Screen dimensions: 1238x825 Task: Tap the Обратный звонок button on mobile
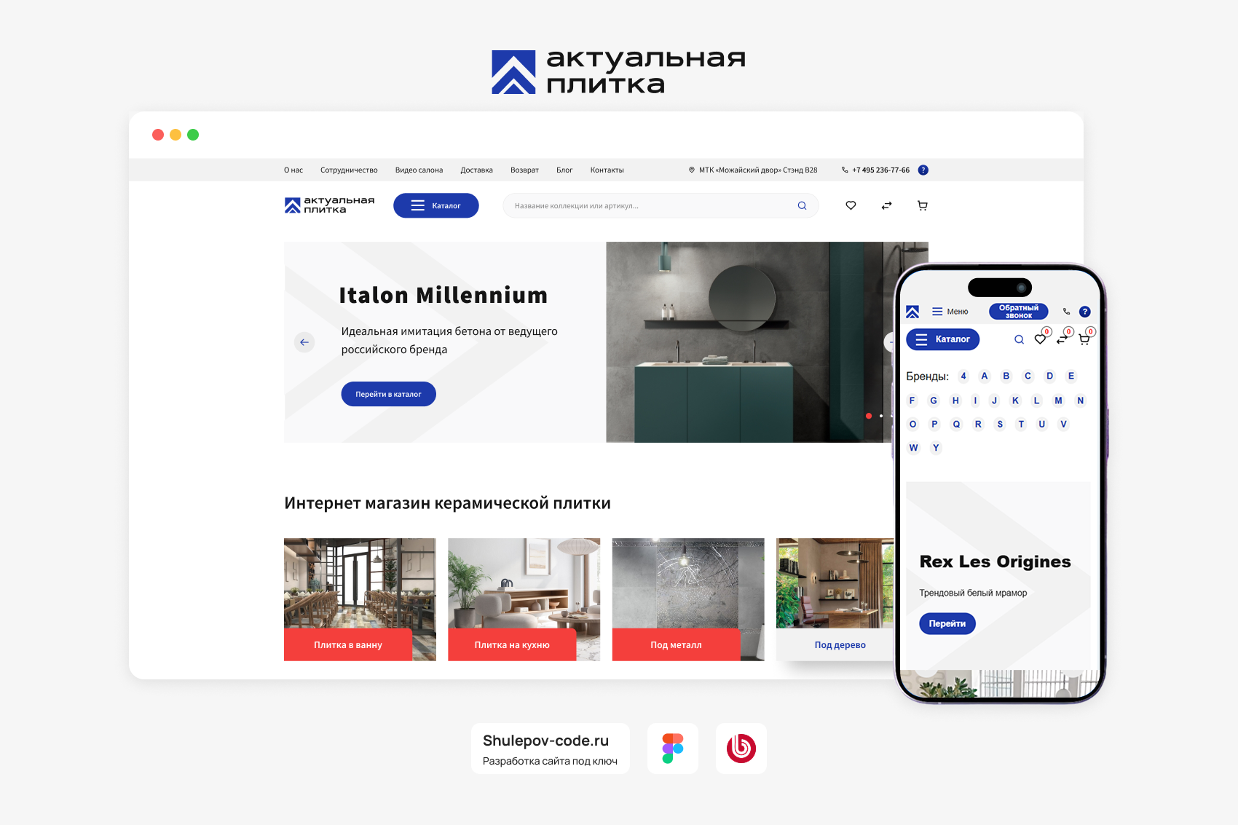tap(1019, 312)
